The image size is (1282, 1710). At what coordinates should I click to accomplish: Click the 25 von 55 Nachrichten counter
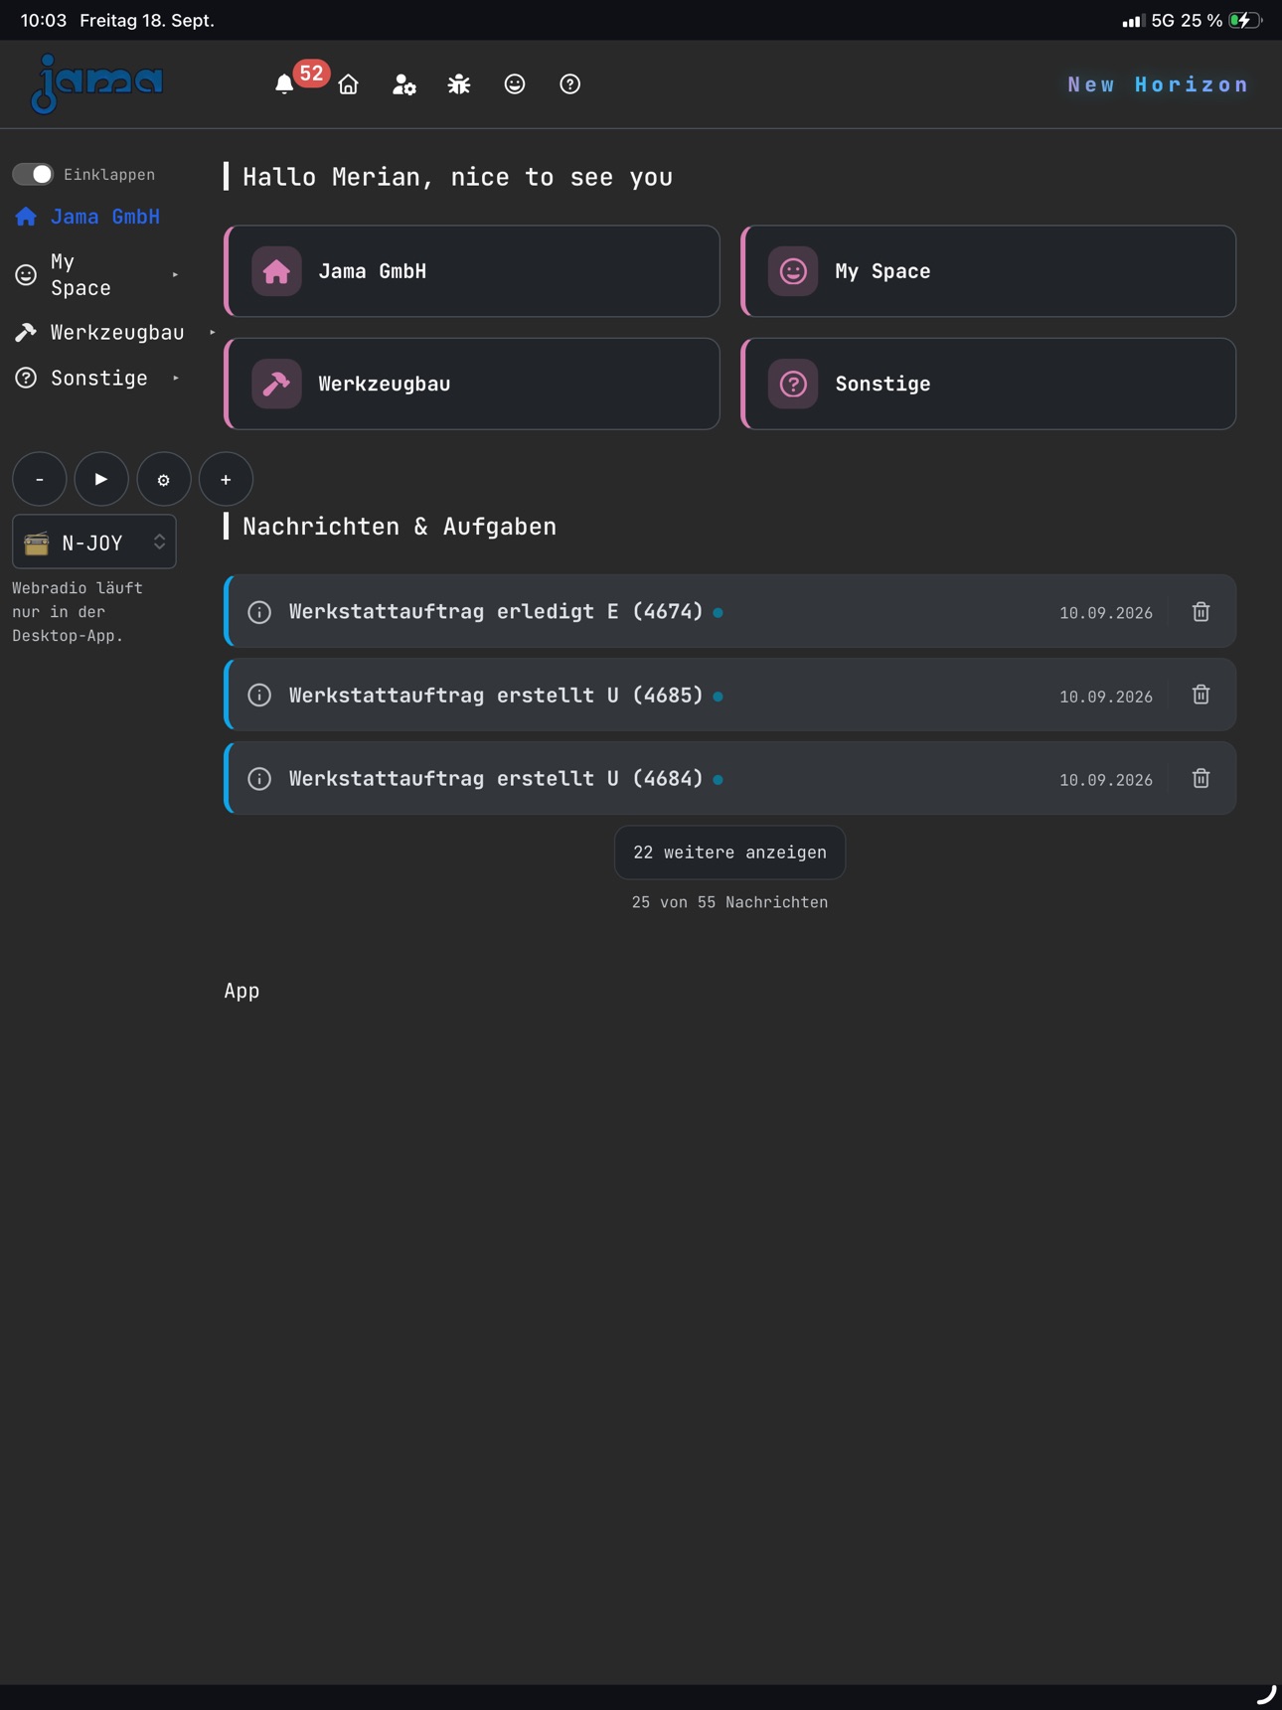point(730,903)
